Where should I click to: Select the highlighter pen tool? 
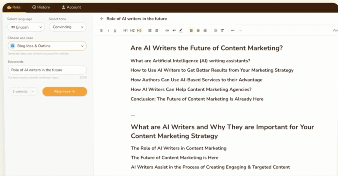tap(181, 31)
